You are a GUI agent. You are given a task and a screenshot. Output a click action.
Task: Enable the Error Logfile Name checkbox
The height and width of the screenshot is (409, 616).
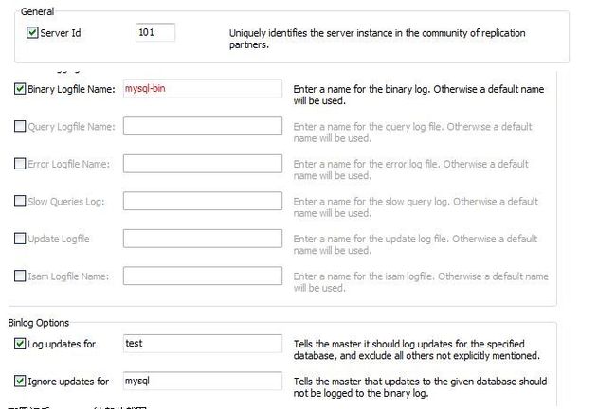point(20,163)
